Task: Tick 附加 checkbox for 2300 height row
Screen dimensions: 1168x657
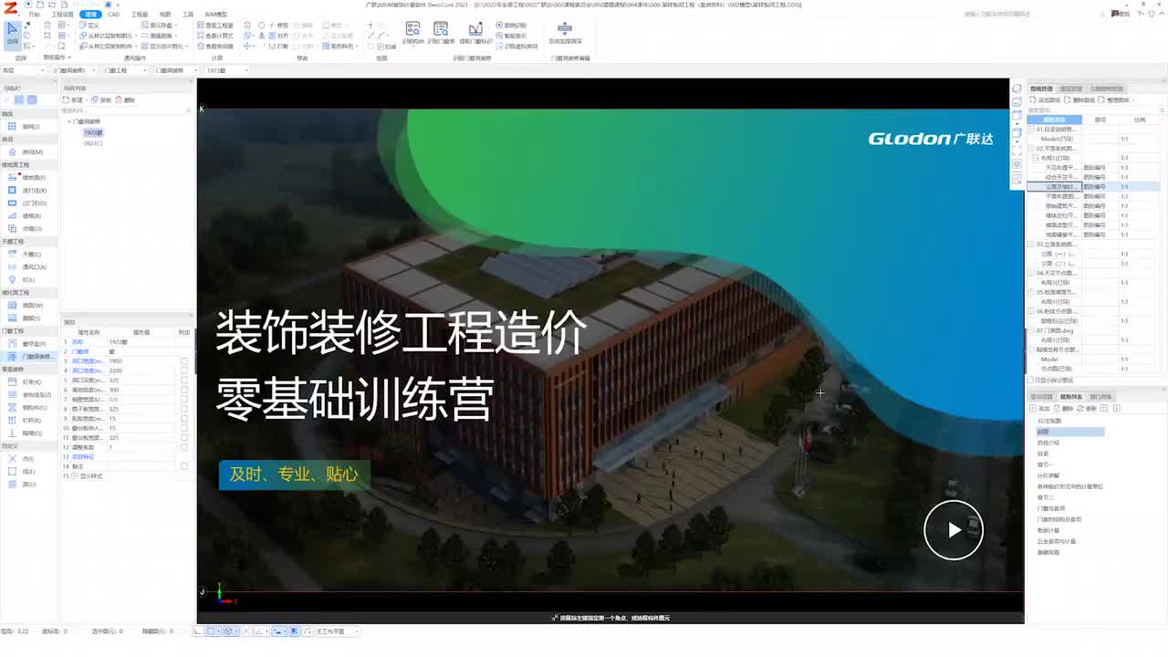Action: point(184,370)
